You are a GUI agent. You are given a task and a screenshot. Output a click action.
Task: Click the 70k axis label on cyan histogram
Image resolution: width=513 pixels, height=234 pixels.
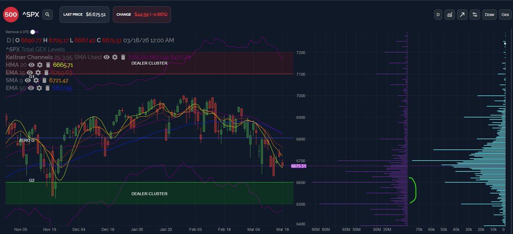tap(419, 229)
